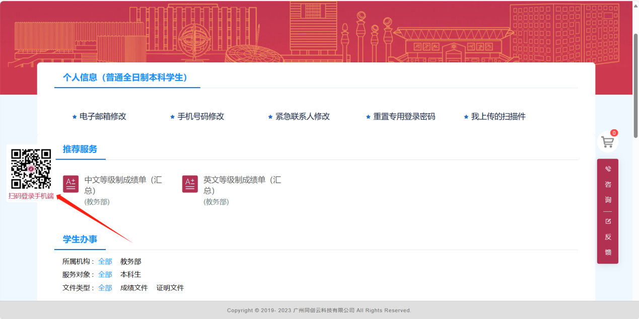Open 电子邮箱修改 link
Viewport: 639px width, 319px height.
tap(103, 117)
